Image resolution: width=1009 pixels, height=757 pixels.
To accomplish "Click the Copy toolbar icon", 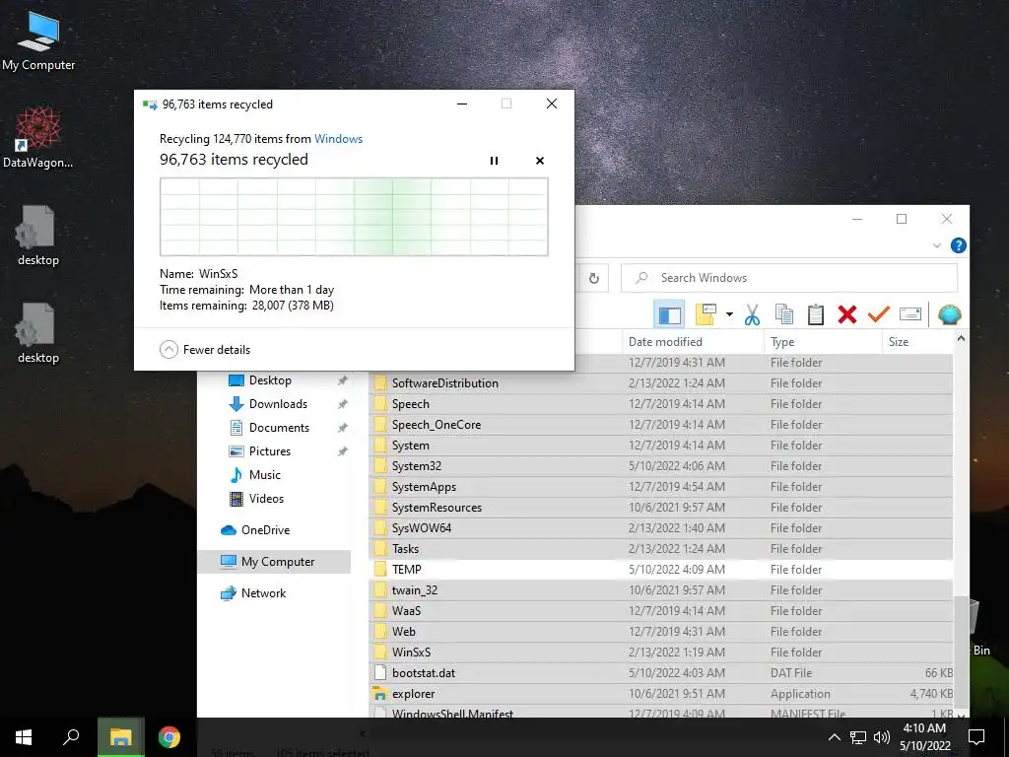I will (x=783, y=314).
